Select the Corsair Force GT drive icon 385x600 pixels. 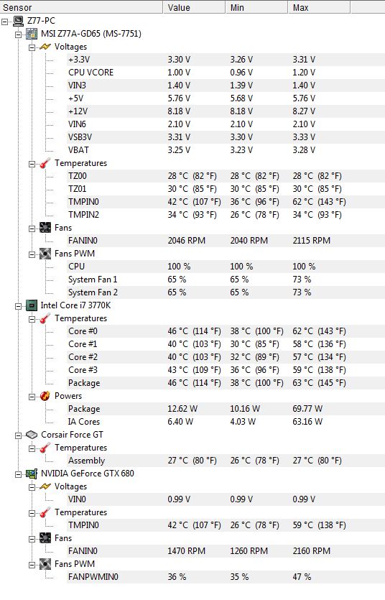[x=32, y=435]
